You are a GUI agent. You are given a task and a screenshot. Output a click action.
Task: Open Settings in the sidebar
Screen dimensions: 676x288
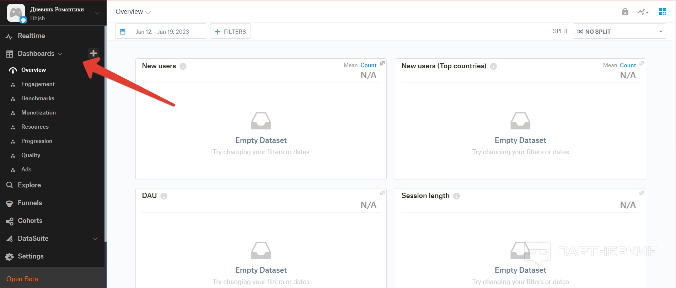(31, 256)
